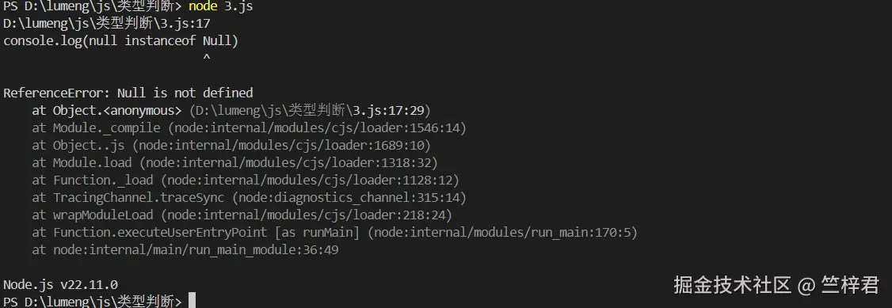Click the caret error marker under Null
Screen dimensions: 892x308
tap(207, 57)
